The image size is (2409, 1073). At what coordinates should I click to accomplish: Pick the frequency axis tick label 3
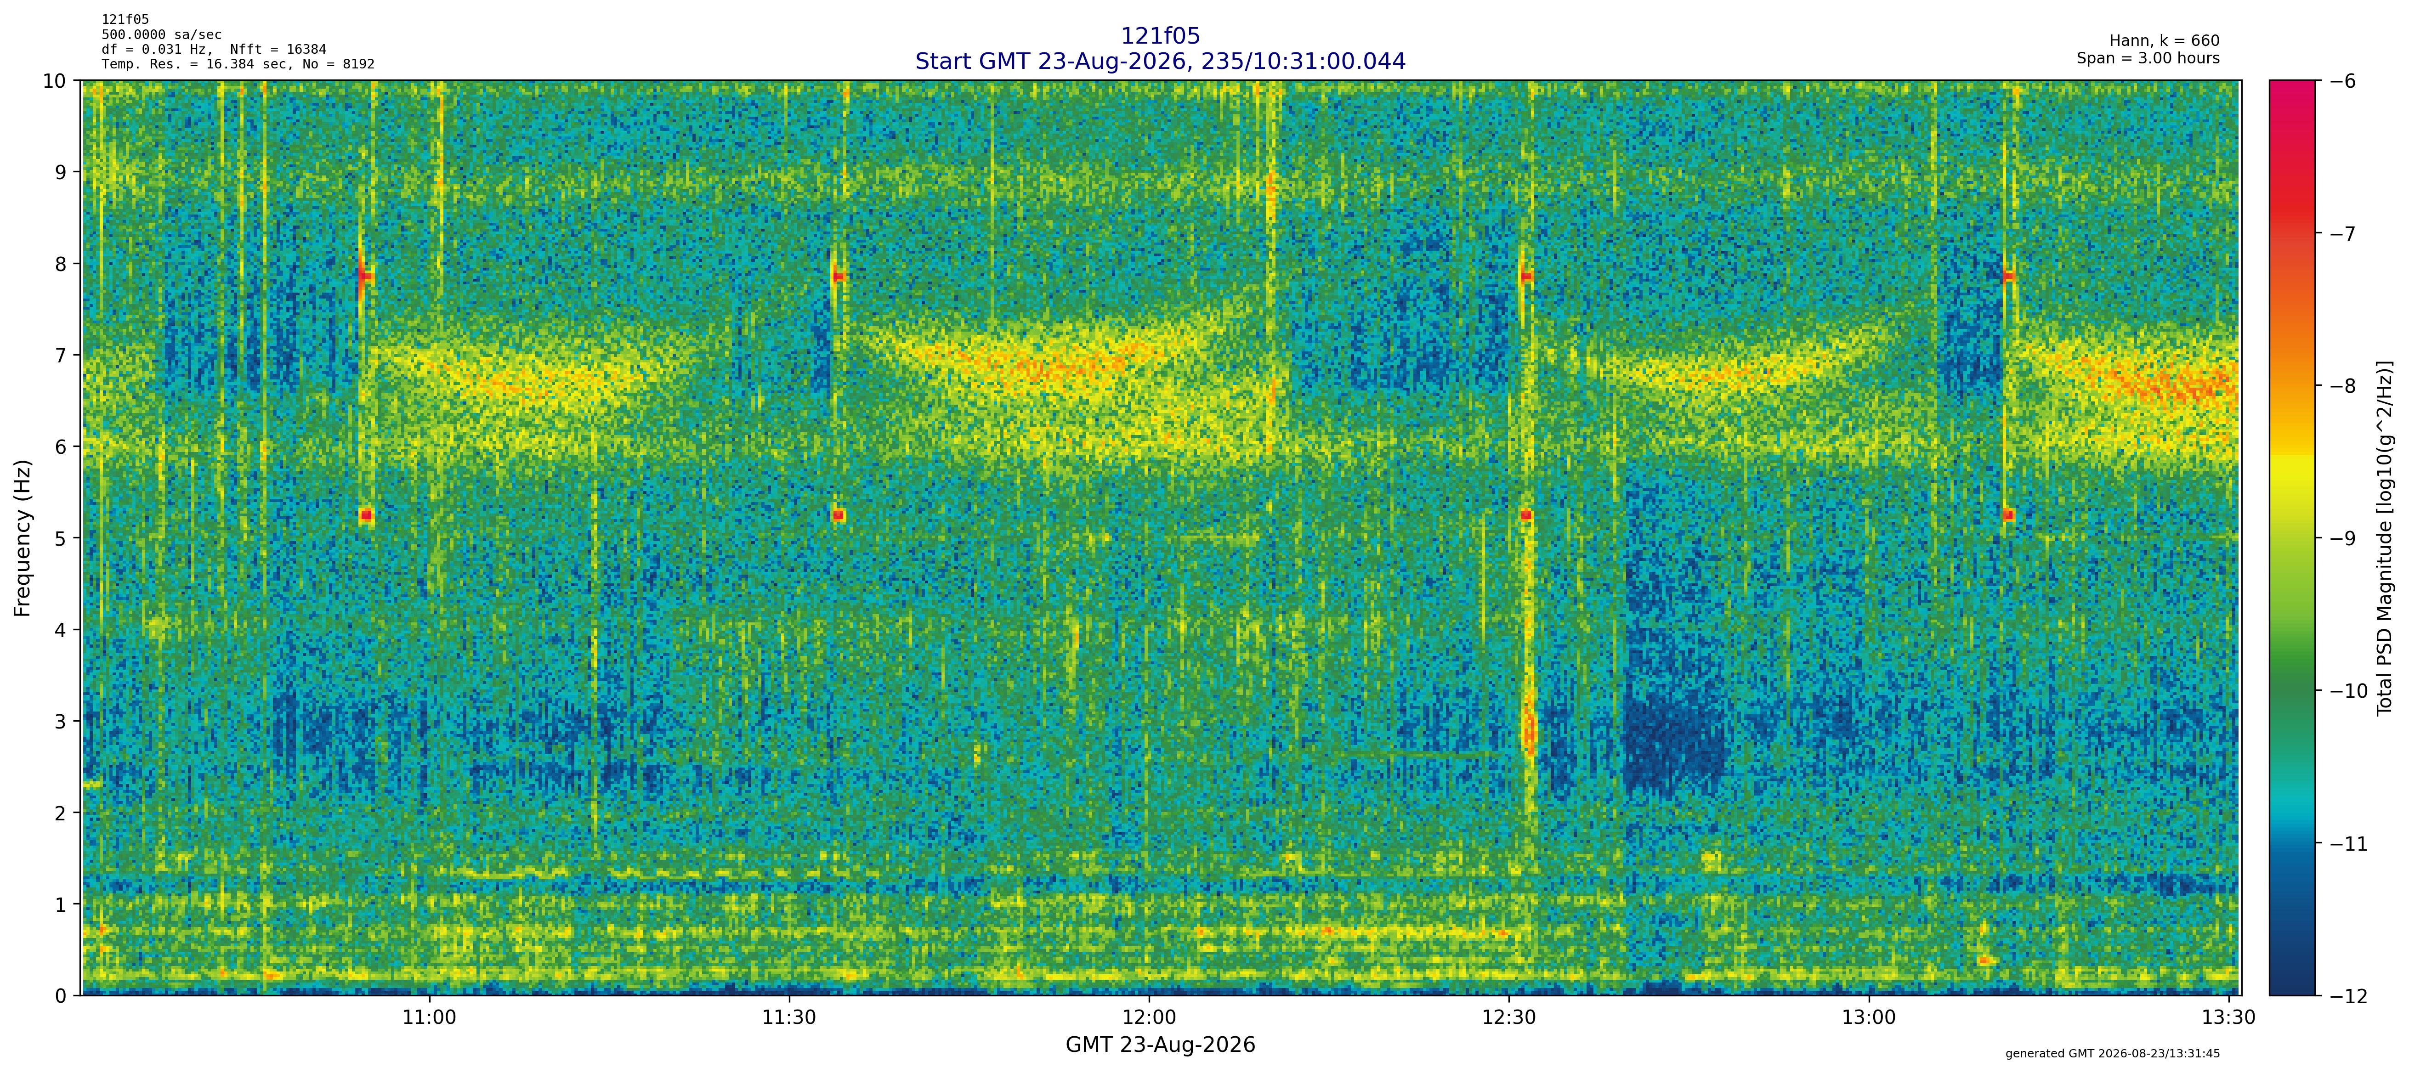pyautogui.click(x=61, y=722)
